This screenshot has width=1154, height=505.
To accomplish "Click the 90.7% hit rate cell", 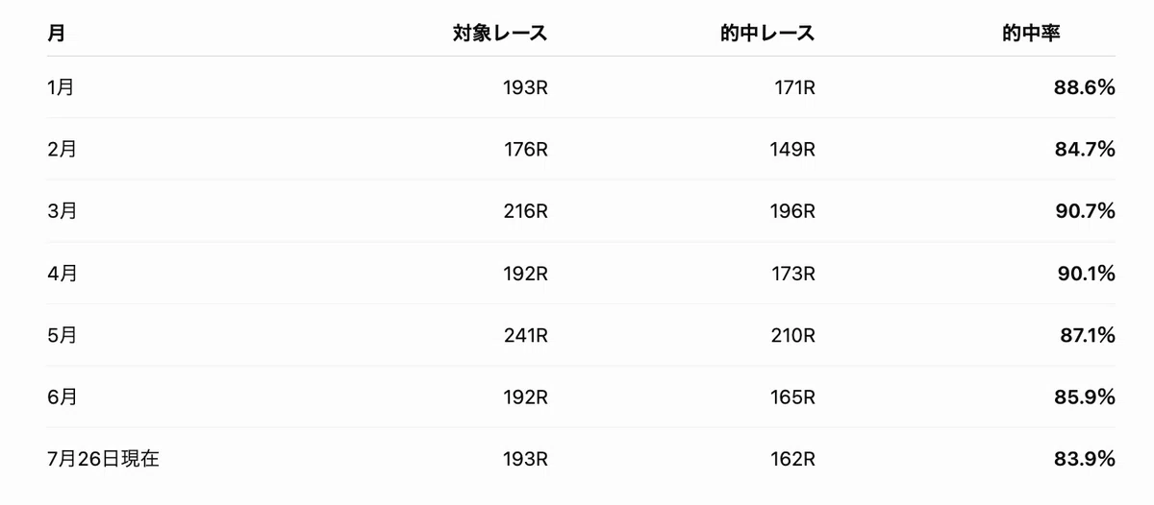I will tap(1085, 211).
